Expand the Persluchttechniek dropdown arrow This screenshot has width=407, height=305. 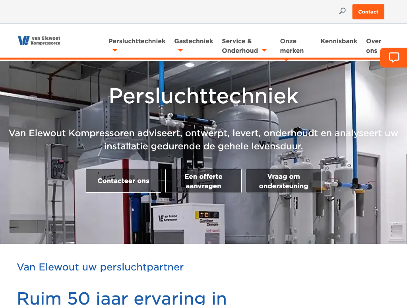pyautogui.click(x=115, y=50)
